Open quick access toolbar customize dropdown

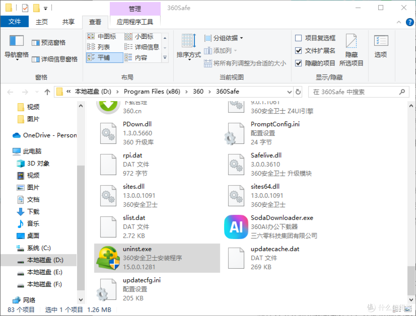coord(45,8)
